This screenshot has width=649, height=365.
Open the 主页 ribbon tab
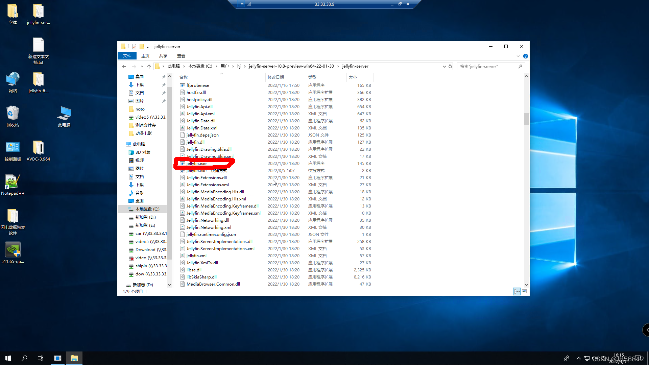pyautogui.click(x=145, y=56)
